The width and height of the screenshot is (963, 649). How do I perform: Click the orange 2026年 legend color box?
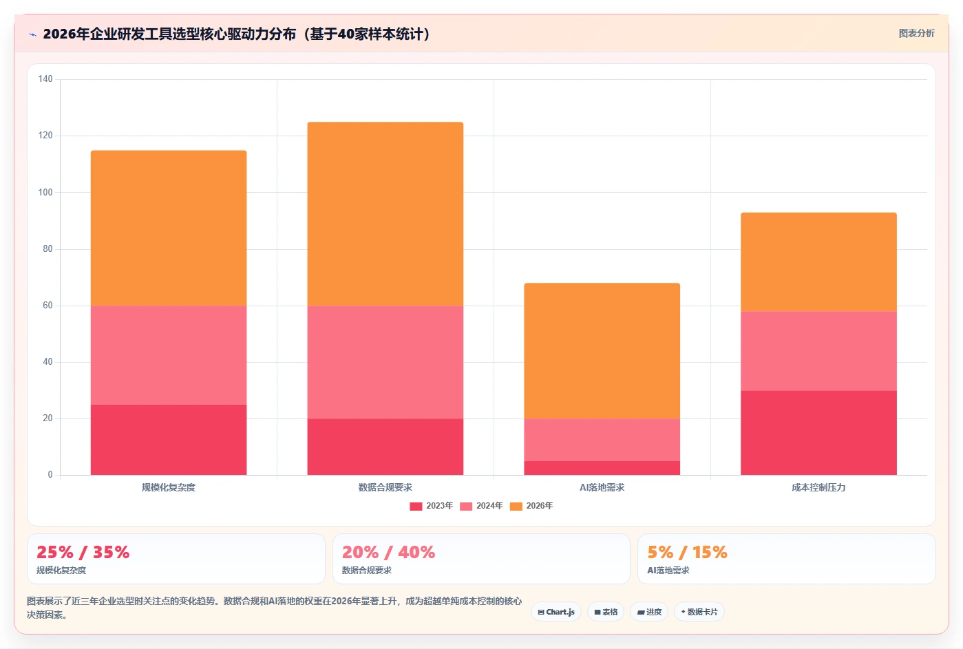pyautogui.click(x=516, y=507)
